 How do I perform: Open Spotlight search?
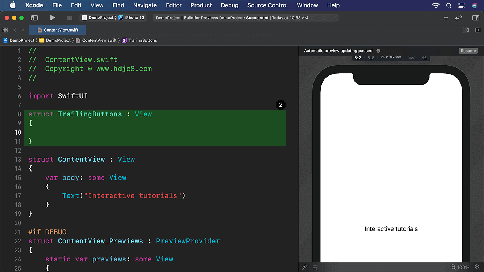tap(449, 5)
